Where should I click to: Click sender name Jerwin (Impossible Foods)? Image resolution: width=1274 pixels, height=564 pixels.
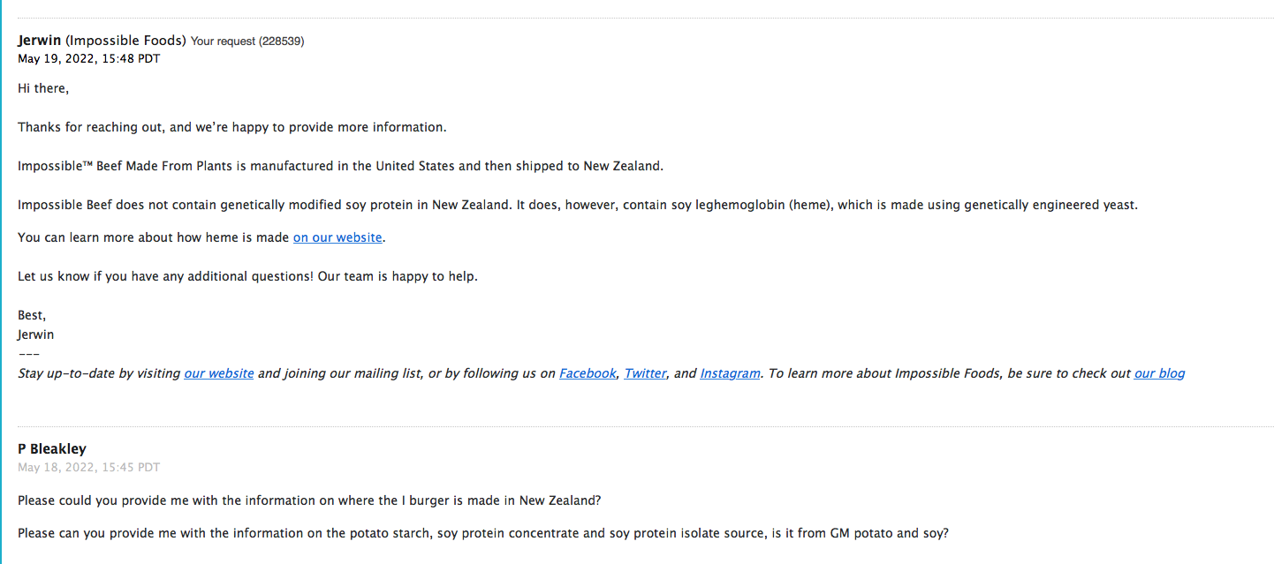coord(102,41)
